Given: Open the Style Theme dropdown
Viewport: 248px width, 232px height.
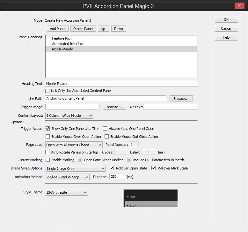Looking at the screenshot, I should 66,192.
